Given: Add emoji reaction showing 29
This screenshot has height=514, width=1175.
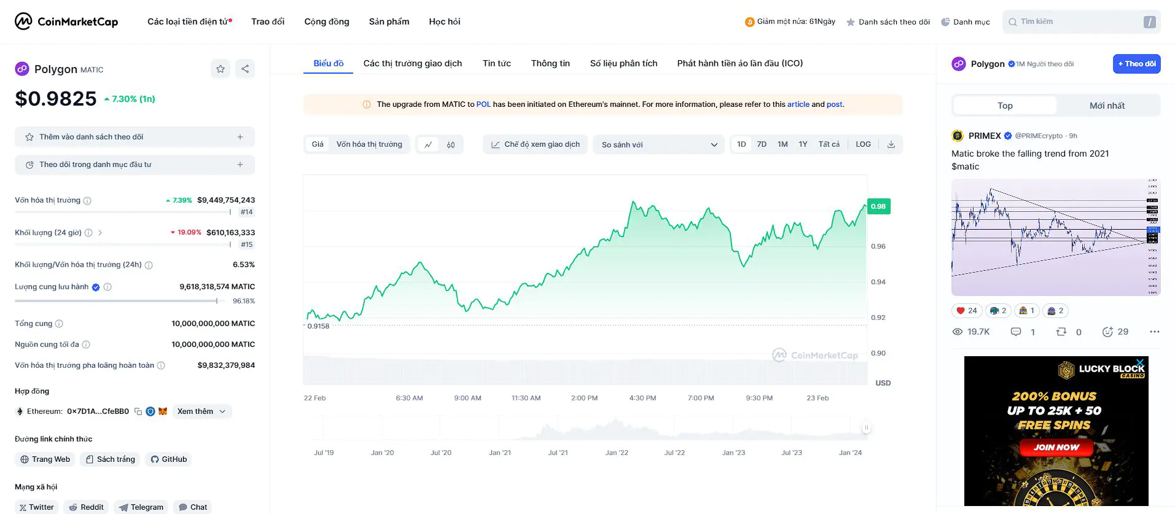Looking at the screenshot, I should pyautogui.click(x=1107, y=332).
